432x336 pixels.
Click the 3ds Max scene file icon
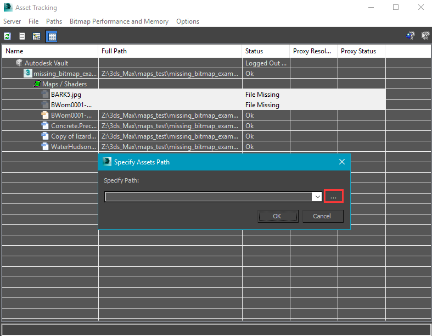(x=27, y=73)
